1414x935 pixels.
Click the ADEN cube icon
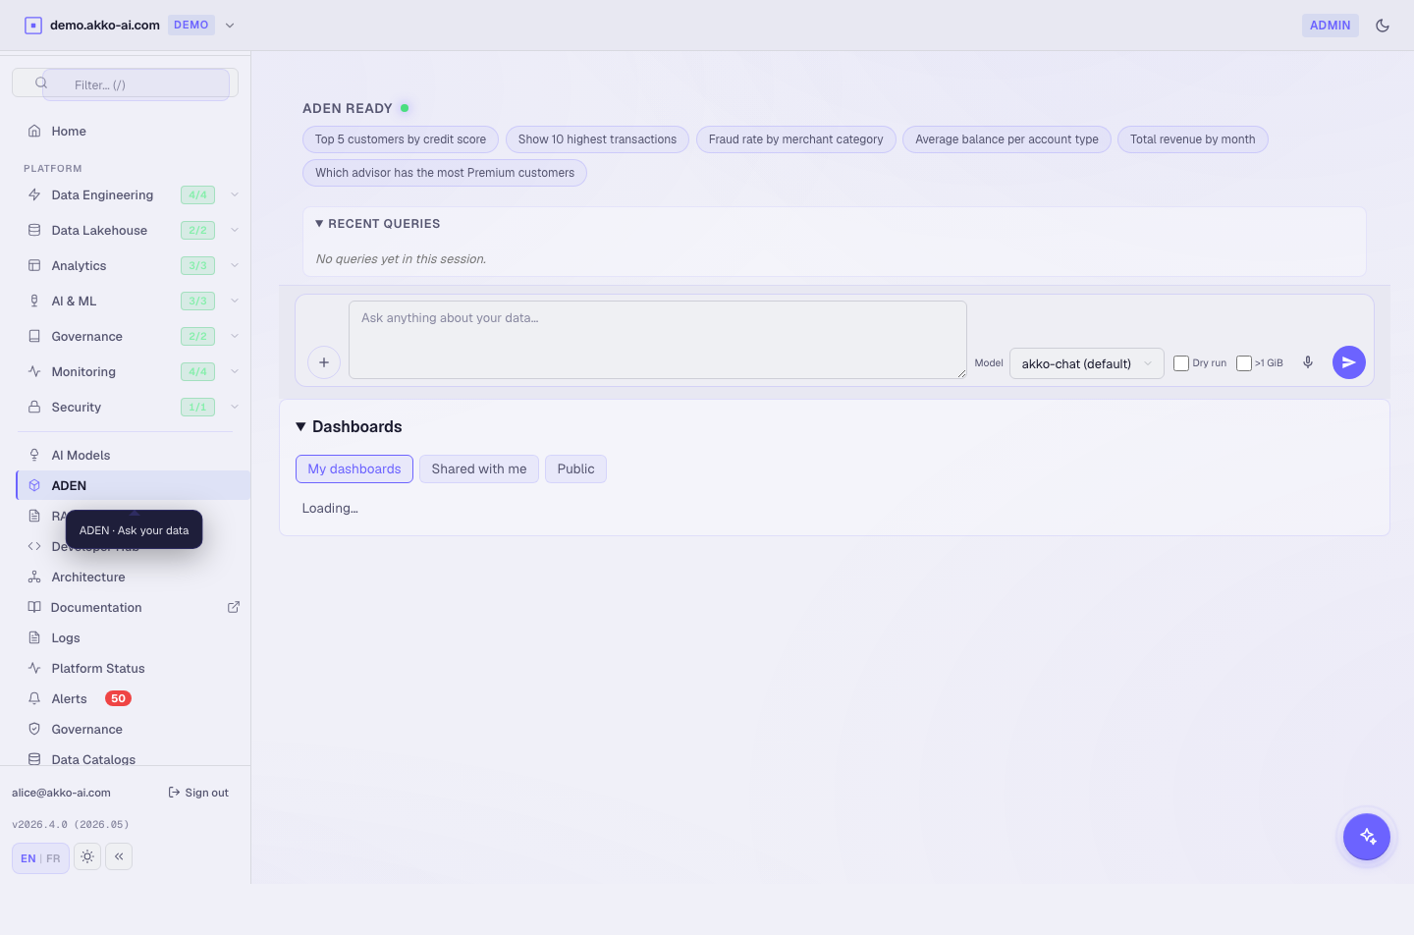click(x=34, y=485)
